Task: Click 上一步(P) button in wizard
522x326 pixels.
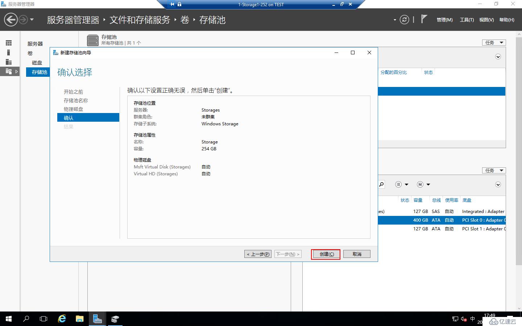Action: point(258,254)
